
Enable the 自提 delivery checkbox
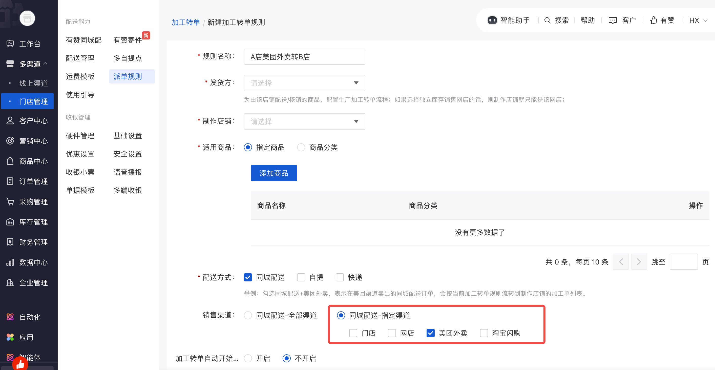[x=301, y=277]
